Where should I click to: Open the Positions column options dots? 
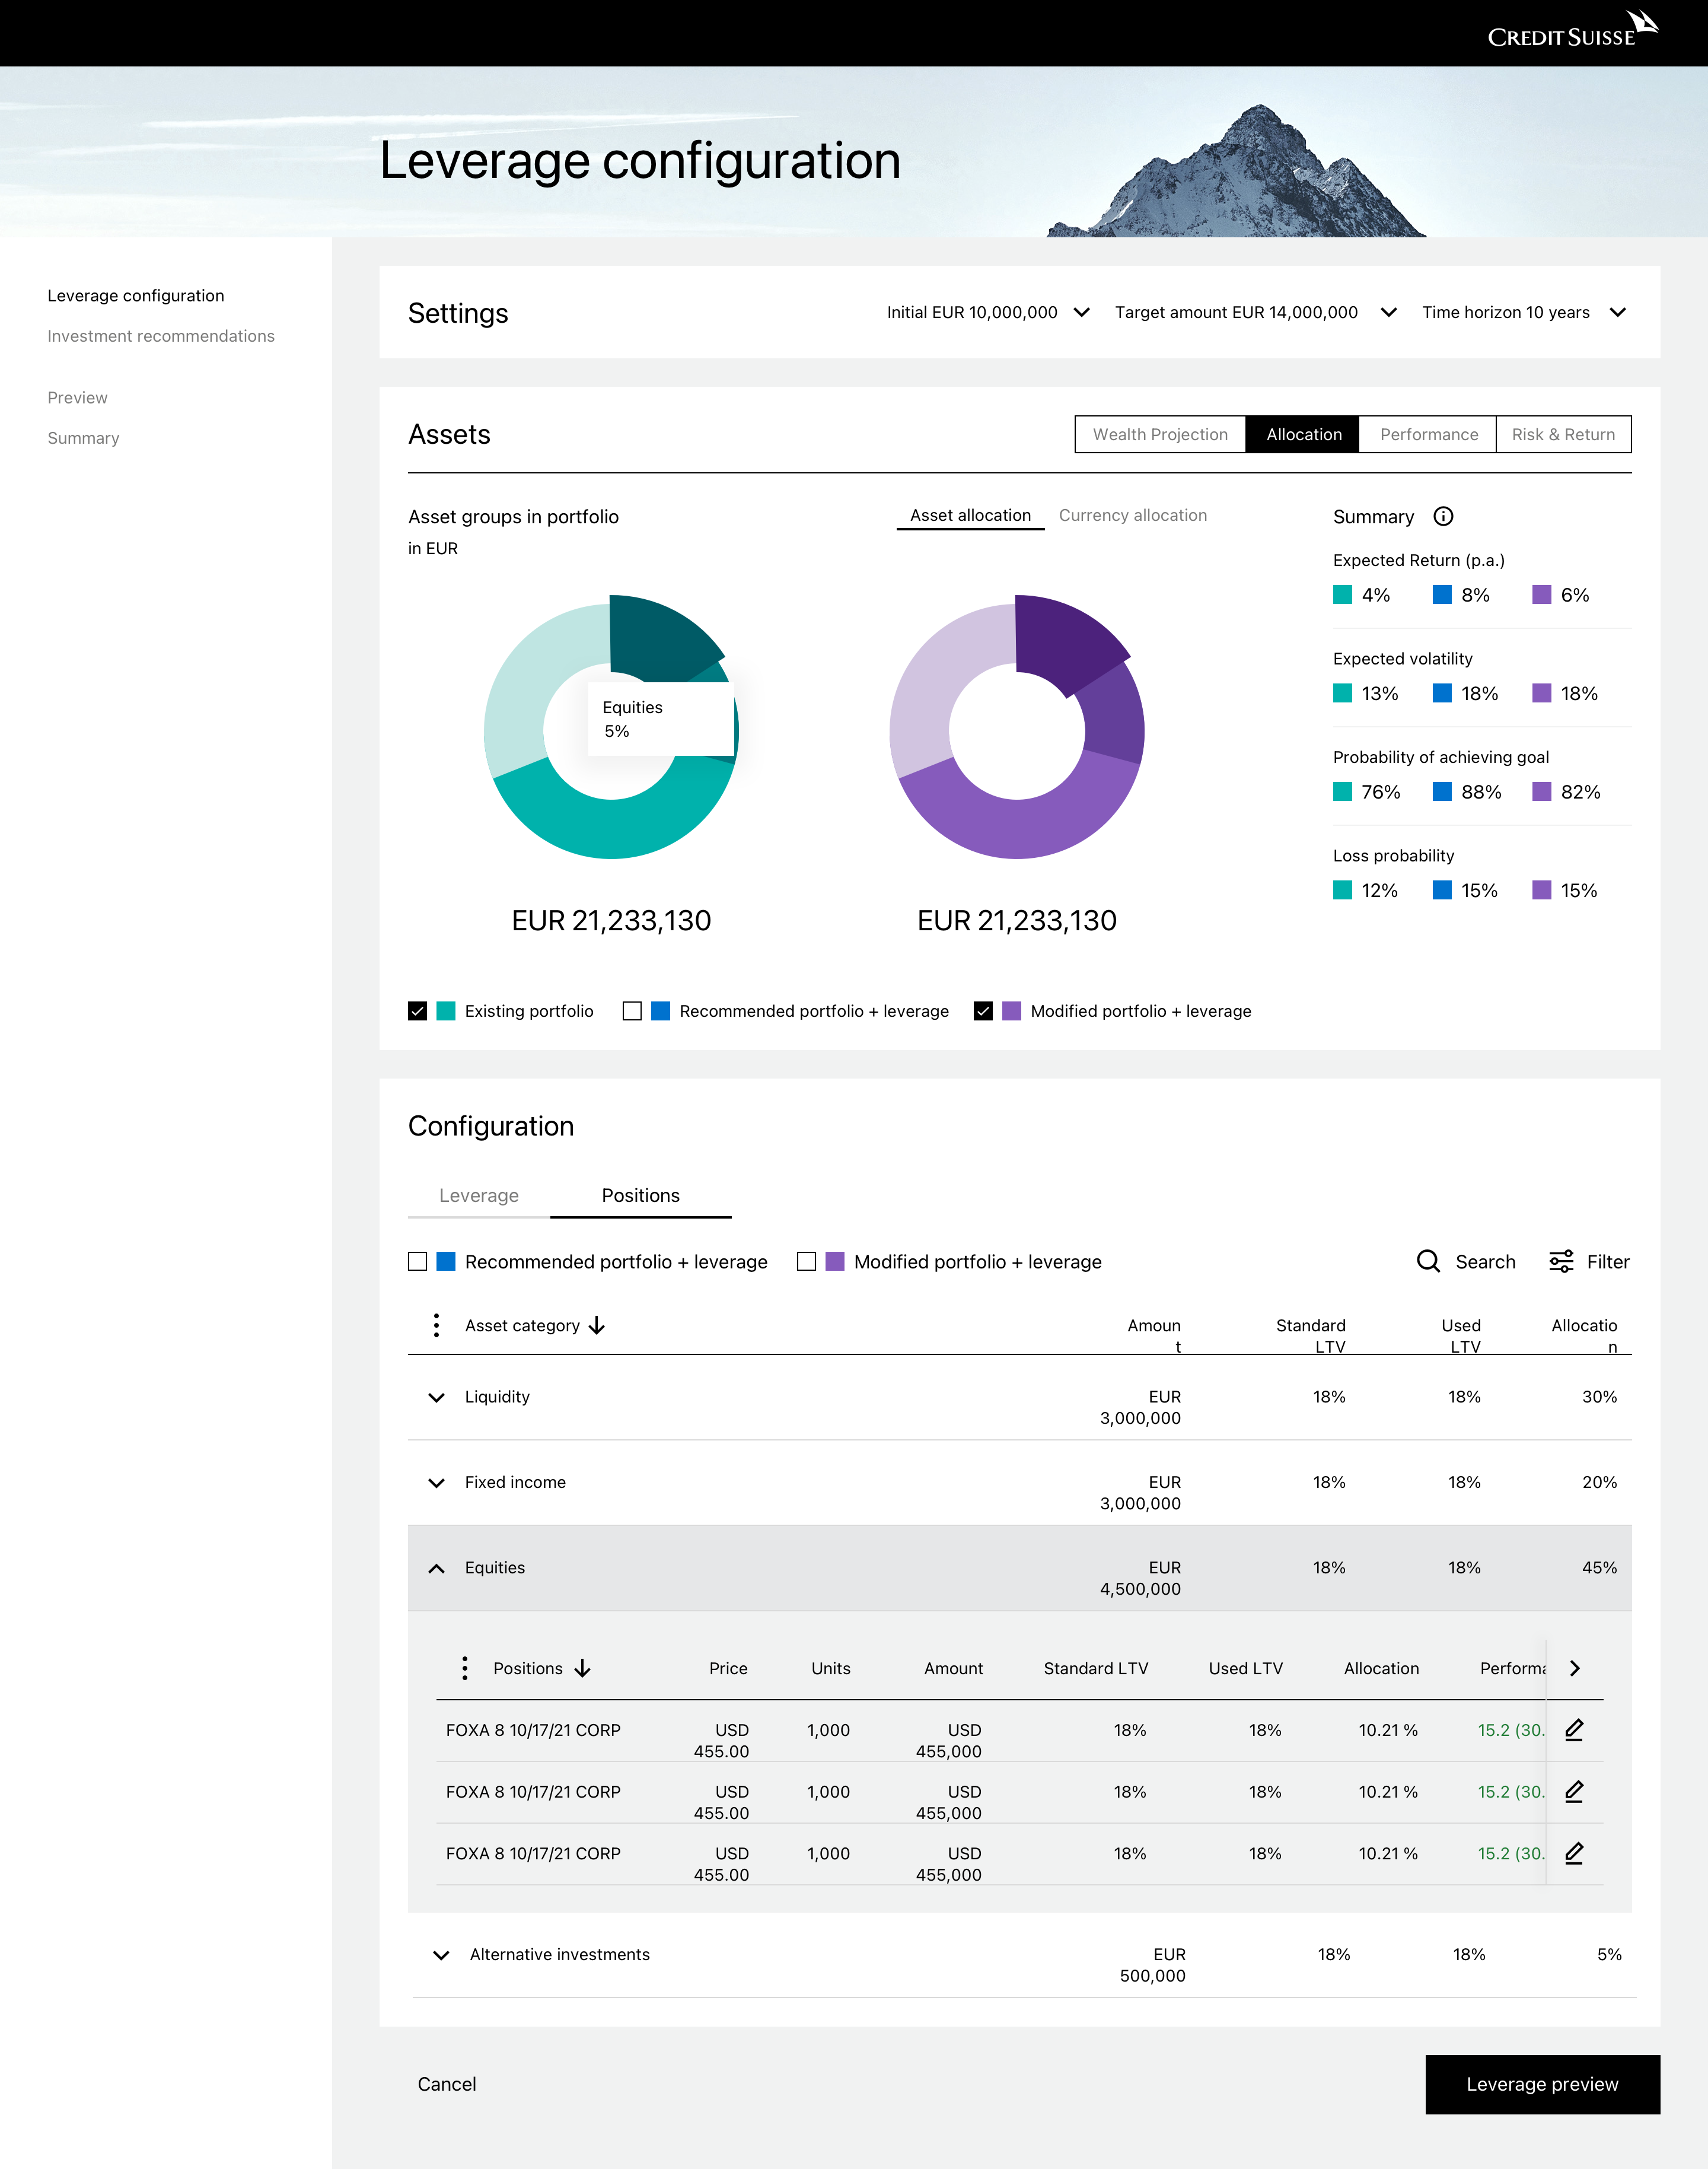464,1668
